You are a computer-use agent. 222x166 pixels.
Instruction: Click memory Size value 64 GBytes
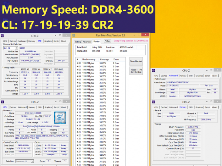point(171,117)
